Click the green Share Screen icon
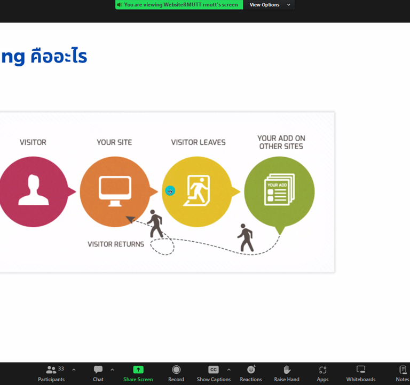 click(x=138, y=369)
